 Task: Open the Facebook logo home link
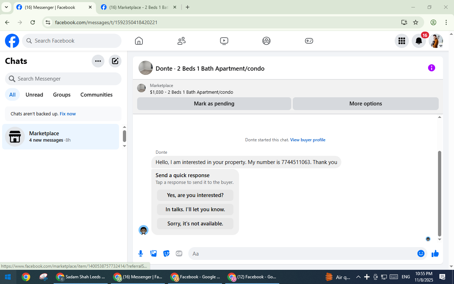click(12, 41)
